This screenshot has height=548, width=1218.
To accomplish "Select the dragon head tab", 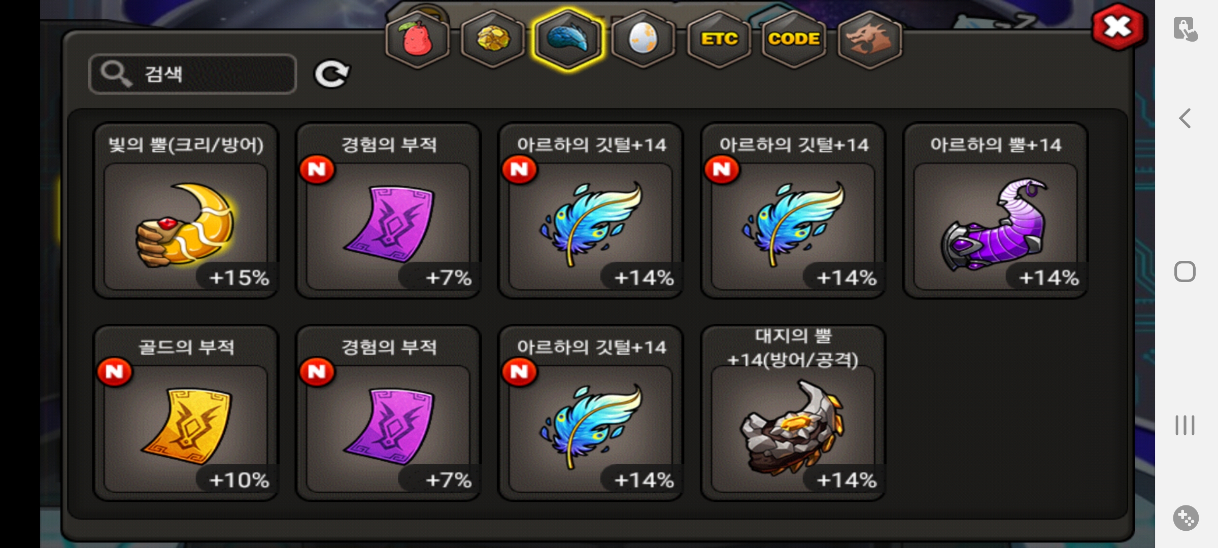I will click(869, 39).
